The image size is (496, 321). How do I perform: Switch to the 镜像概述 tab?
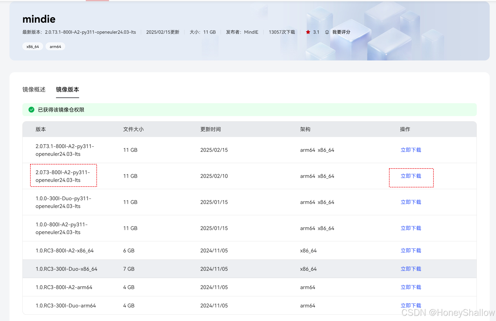point(34,89)
